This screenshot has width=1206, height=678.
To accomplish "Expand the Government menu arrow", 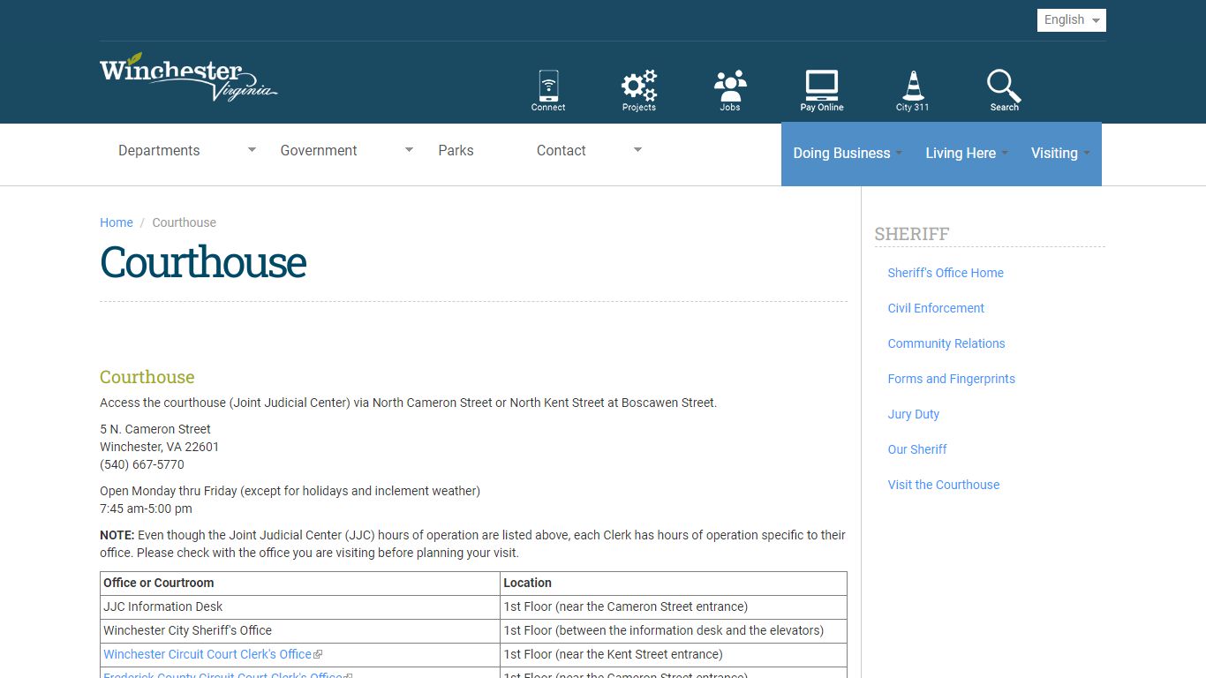I will [x=409, y=150].
